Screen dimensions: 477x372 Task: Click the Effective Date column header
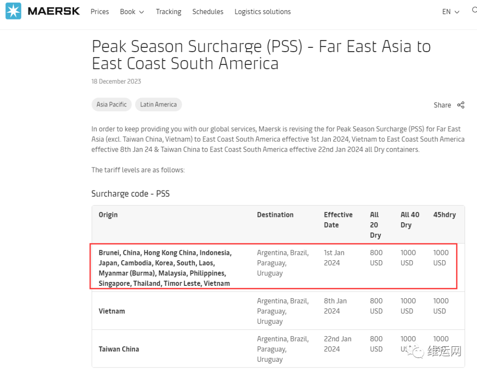338,220
